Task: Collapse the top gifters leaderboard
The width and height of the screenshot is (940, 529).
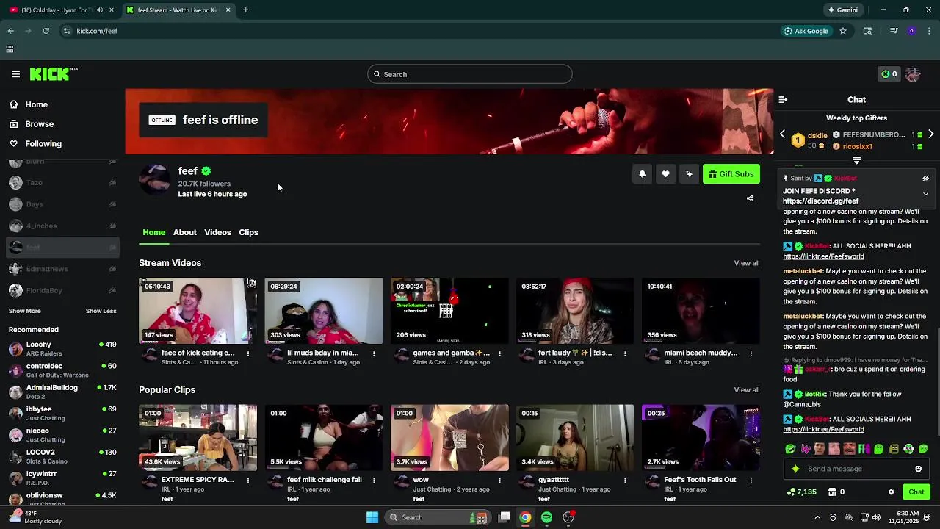Action: (856, 159)
